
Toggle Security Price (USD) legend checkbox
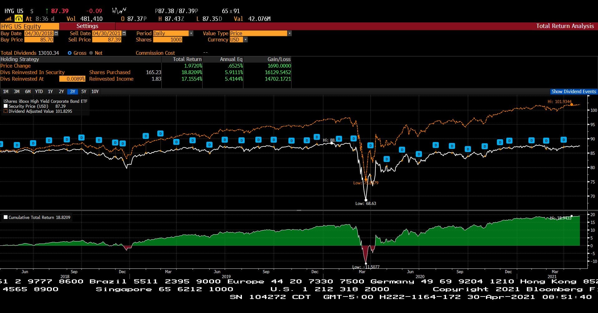tap(6, 106)
